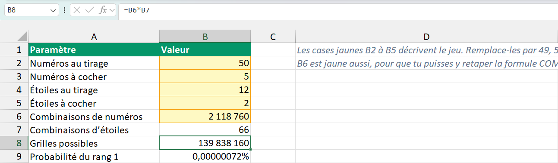Select column A header
Screen dimensions: 558x163
tap(94, 37)
